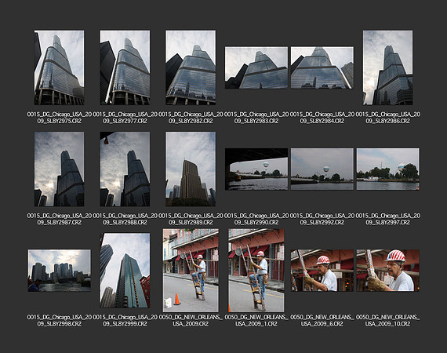Click file name ending 5L8Y2988.CR2
The height and width of the screenshot is (353, 447).
coord(125,219)
